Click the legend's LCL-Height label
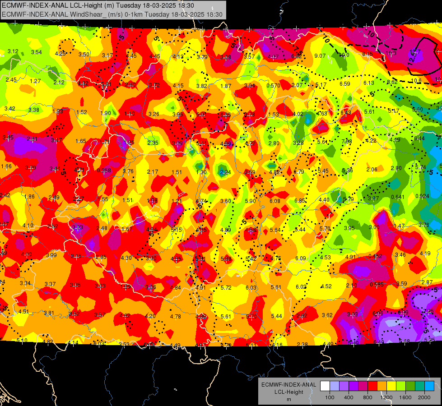Viewport: 442px width, 406px height. (288, 392)
